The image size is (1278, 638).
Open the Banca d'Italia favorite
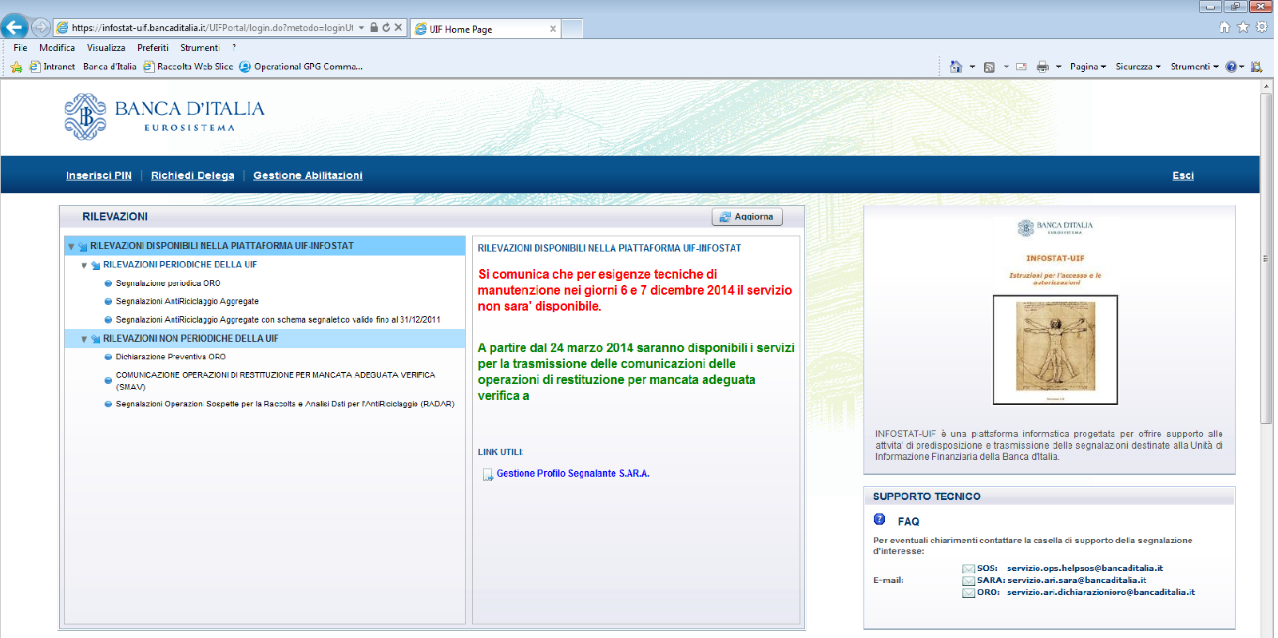(x=109, y=67)
